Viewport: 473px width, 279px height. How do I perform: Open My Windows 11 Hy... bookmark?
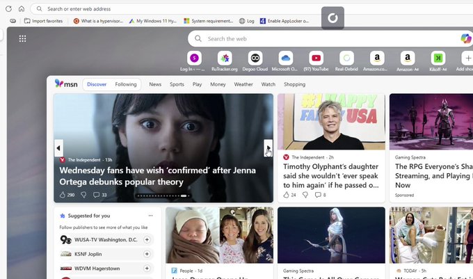point(153,21)
